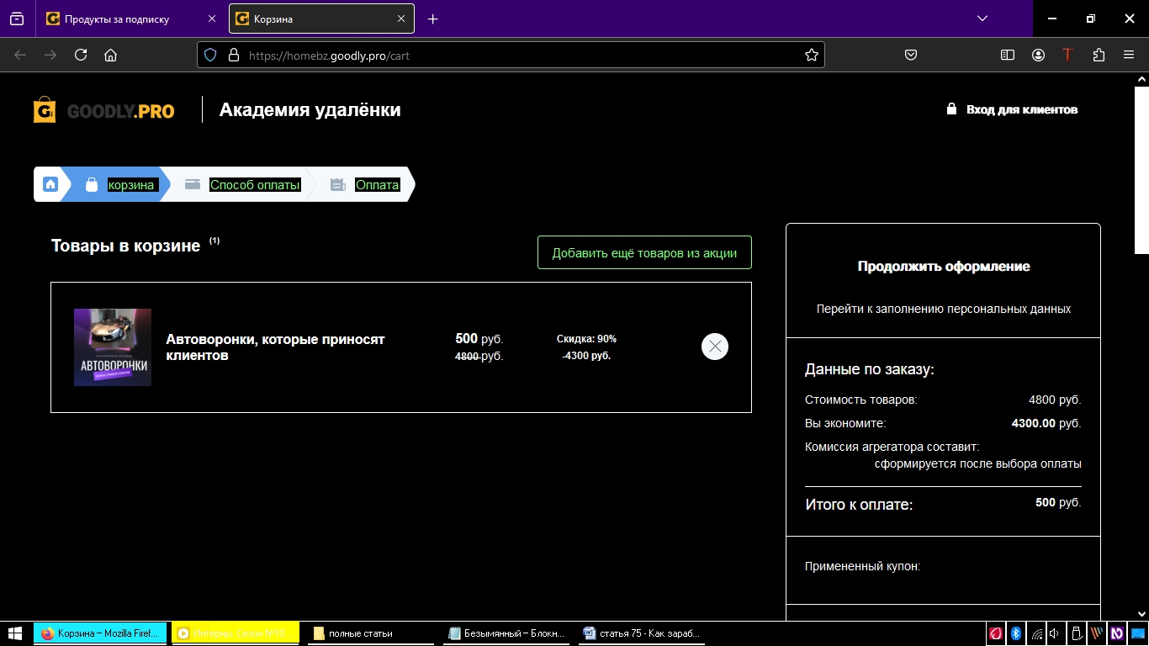Remove Автоворонки item from the cart
Image resolution: width=1149 pixels, height=646 pixels.
coord(715,347)
